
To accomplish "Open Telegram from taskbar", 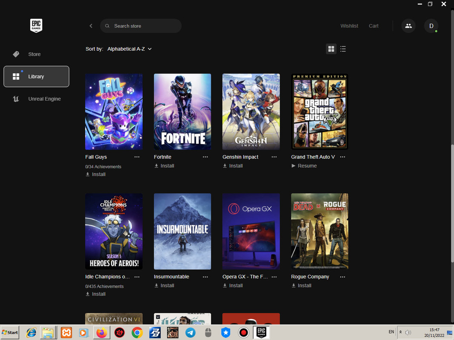I will pos(190,333).
